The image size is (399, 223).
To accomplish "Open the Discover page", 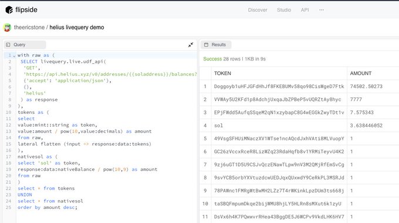I will [x=258, y=10].
